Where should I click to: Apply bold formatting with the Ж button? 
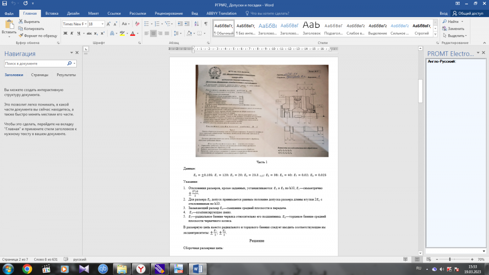click(x=65, y=33)
